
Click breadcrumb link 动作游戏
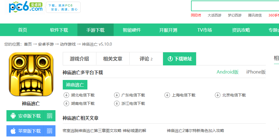68,44
